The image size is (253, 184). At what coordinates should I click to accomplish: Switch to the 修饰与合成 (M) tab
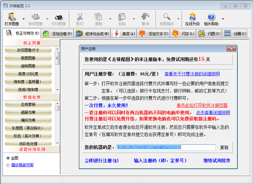click(x=92, y=34)
